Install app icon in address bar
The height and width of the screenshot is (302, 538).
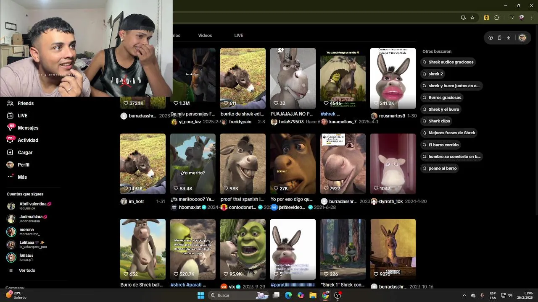[463, 18]
